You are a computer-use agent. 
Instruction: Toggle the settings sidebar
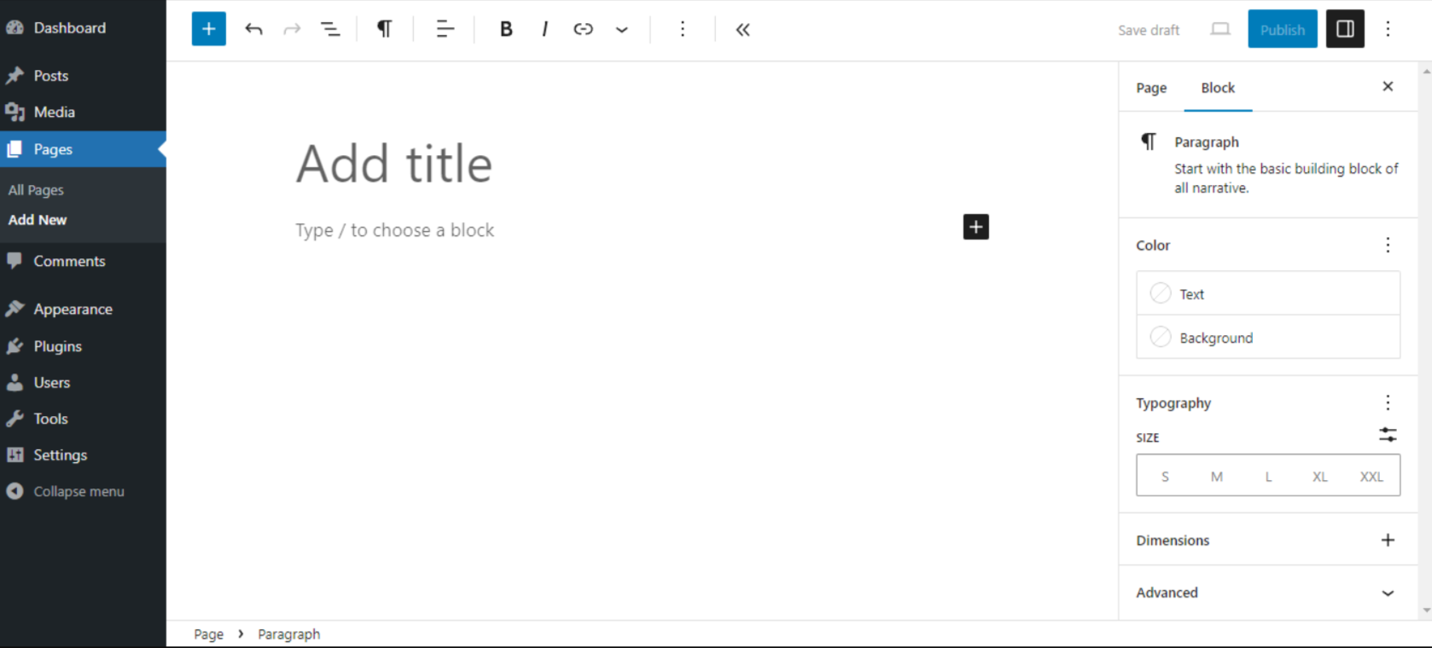(x=1345, y=29)
